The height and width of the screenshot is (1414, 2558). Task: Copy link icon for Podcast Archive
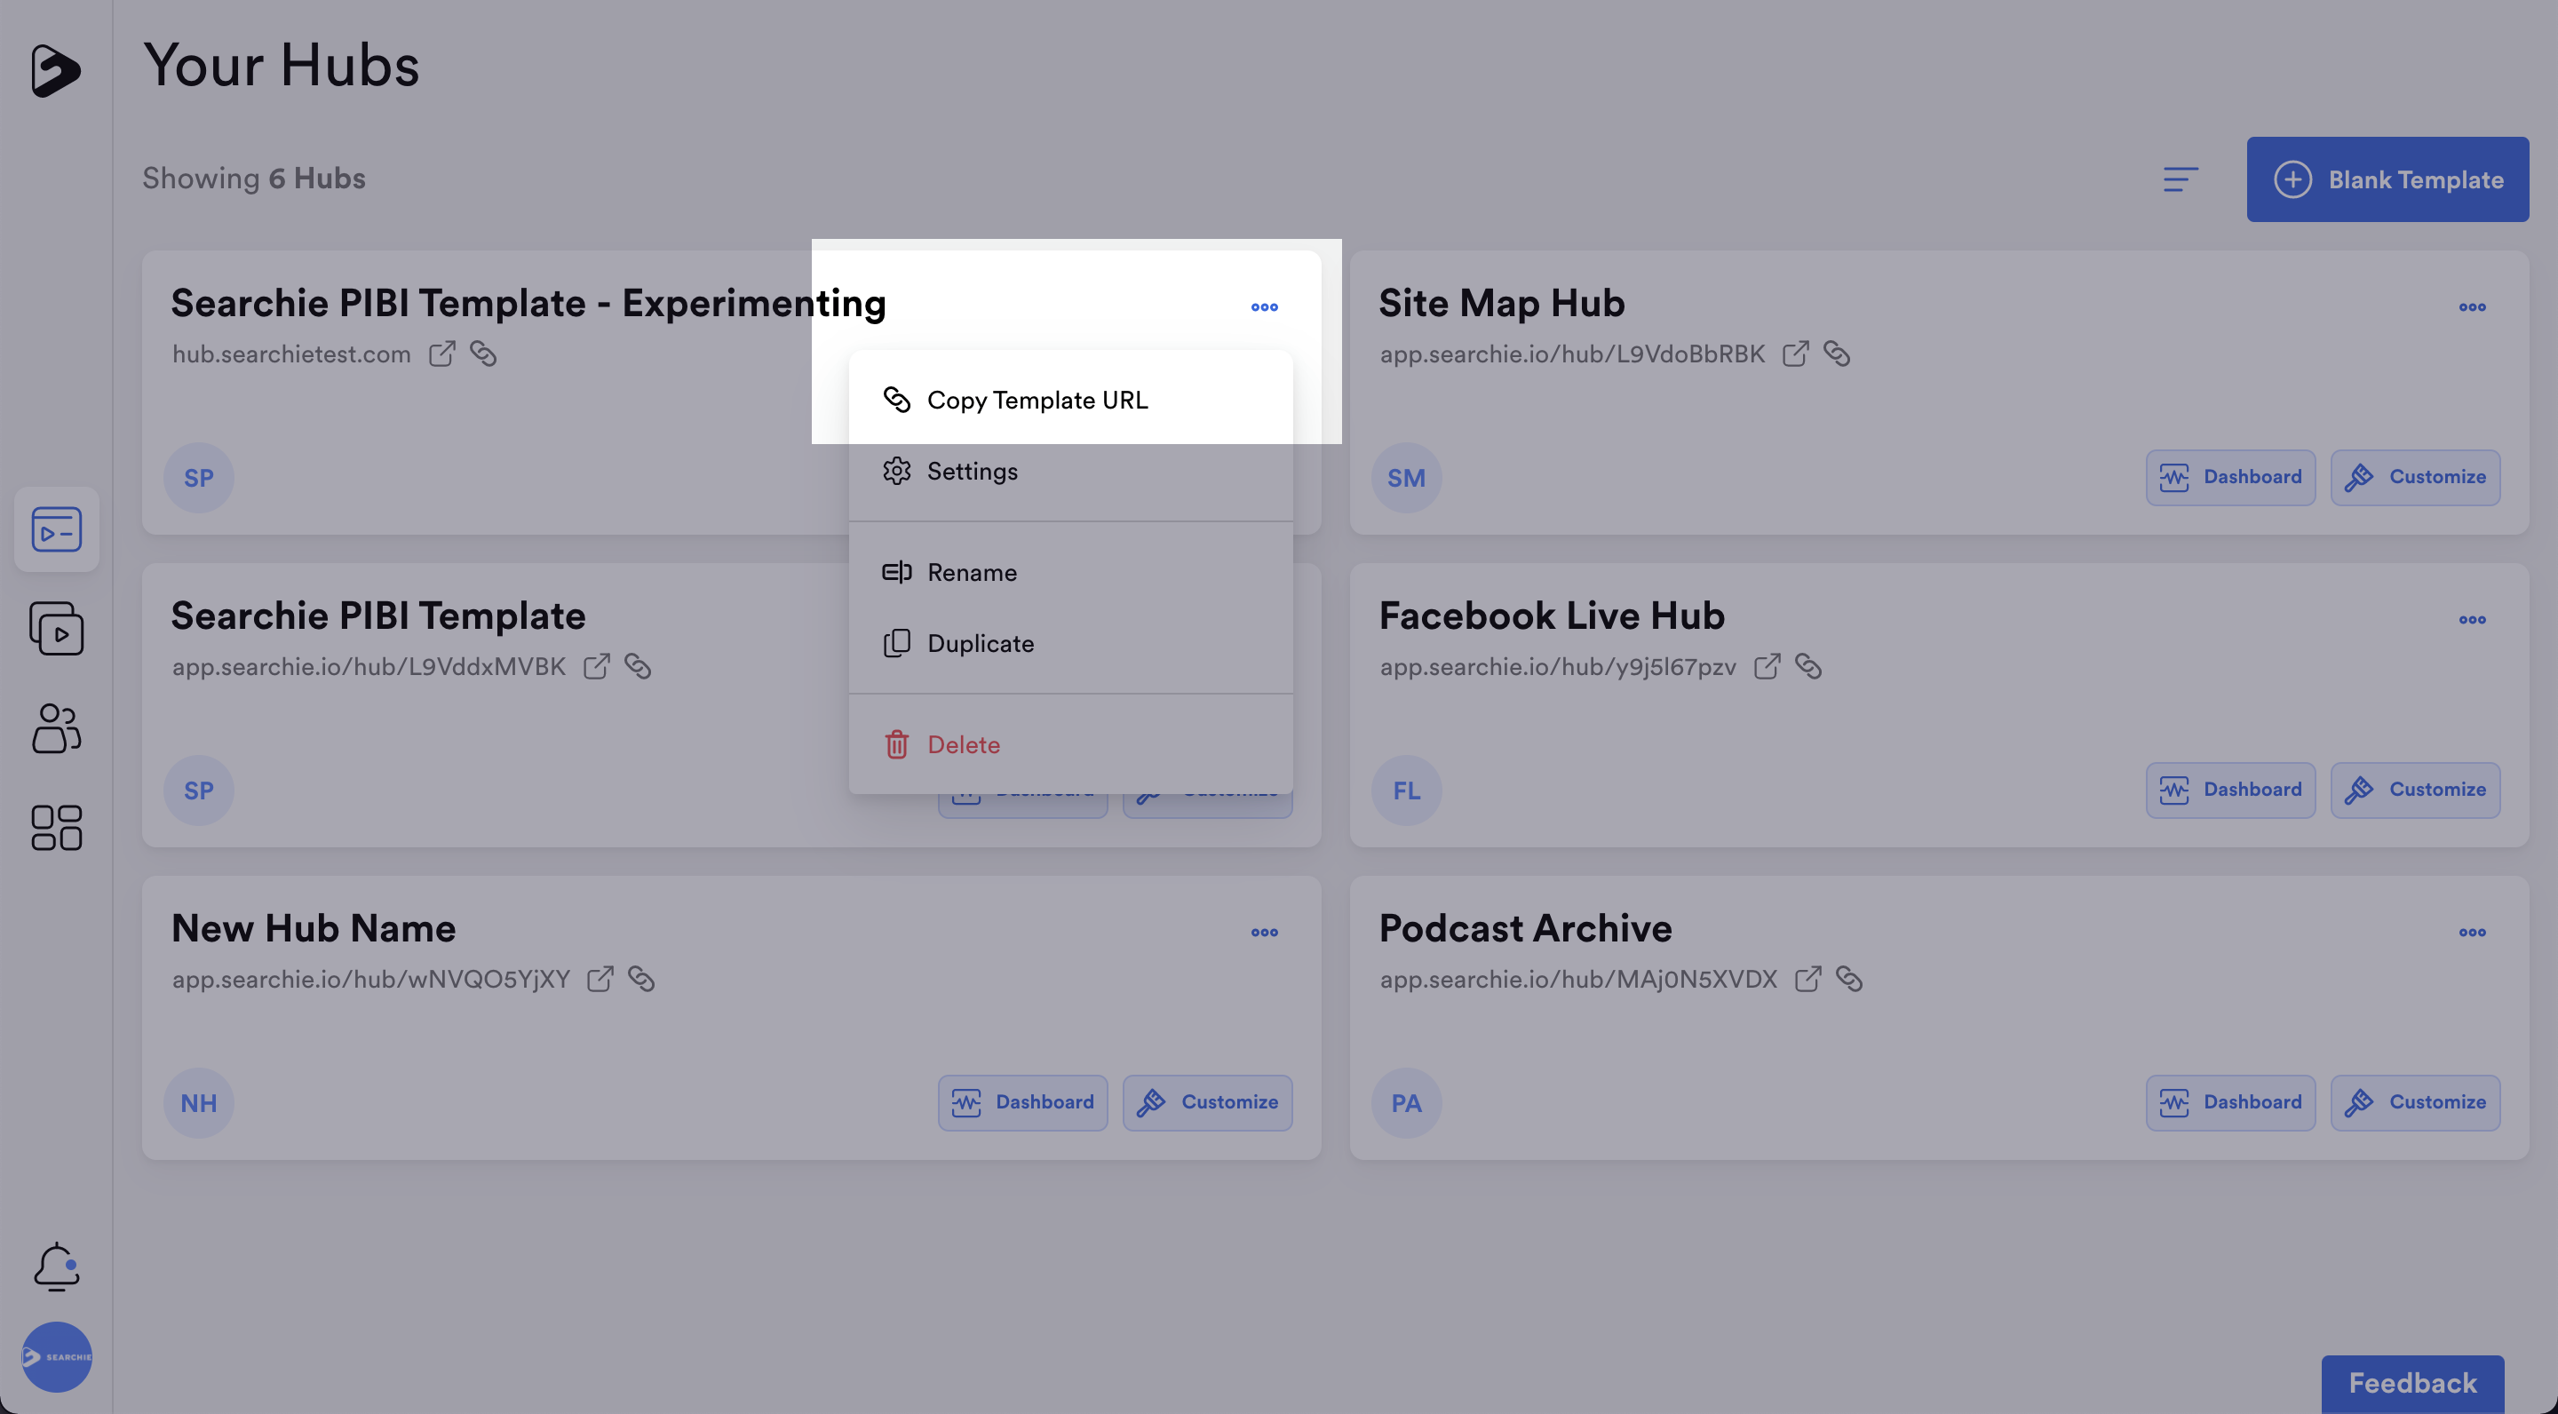1849,979
